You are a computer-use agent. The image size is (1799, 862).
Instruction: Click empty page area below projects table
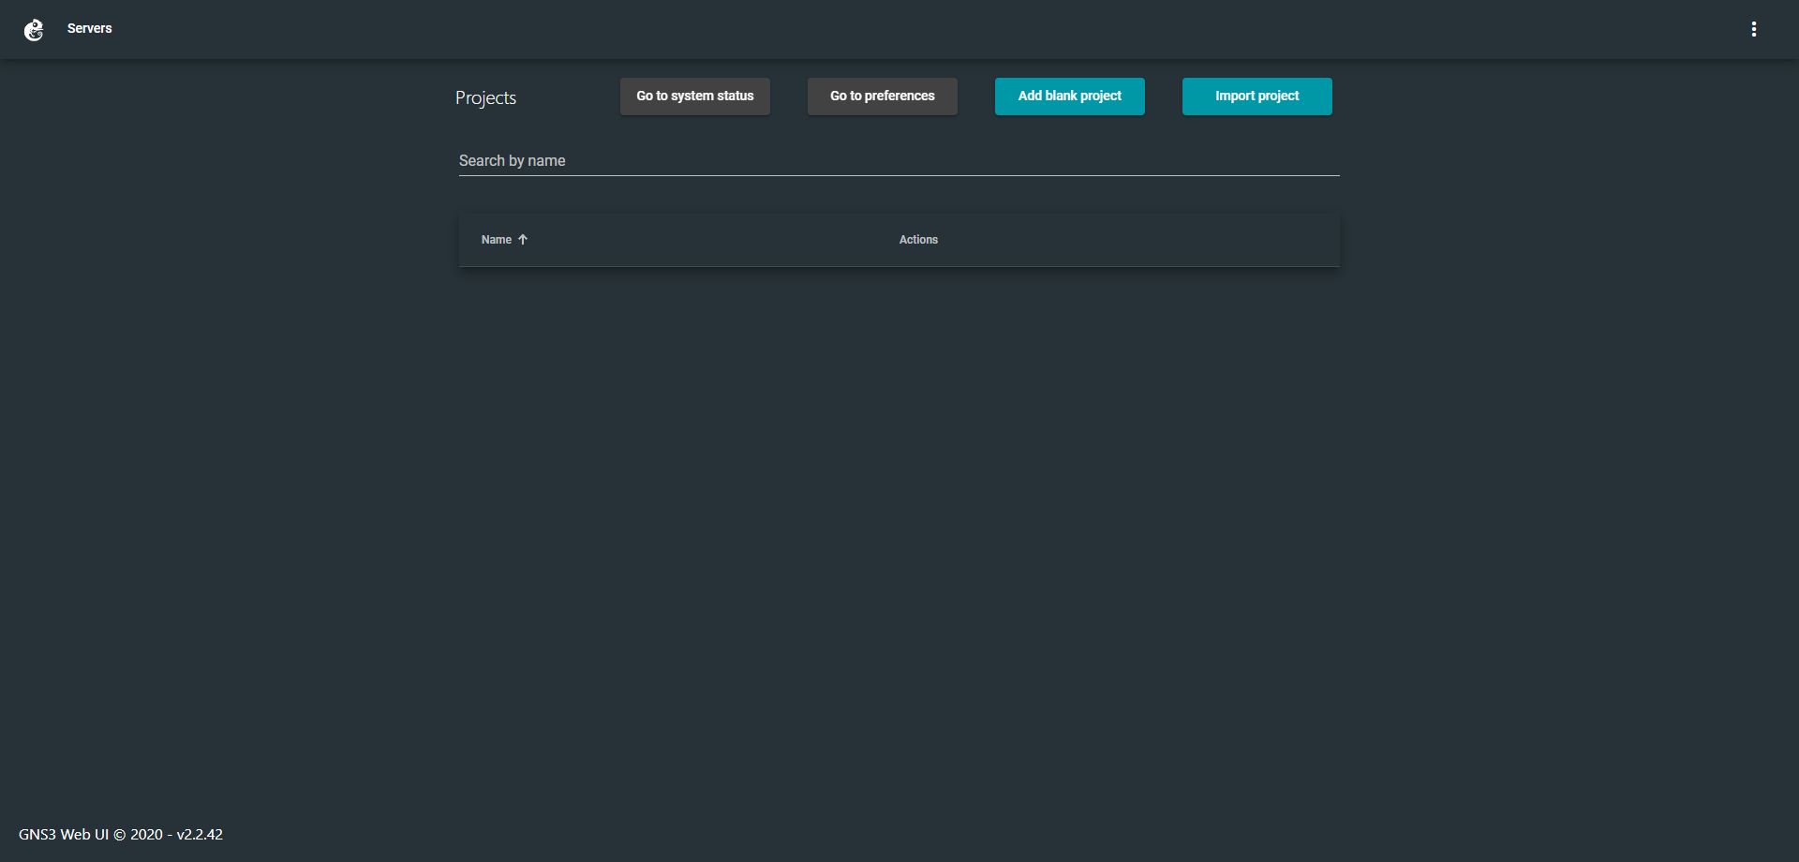[898, 515]
